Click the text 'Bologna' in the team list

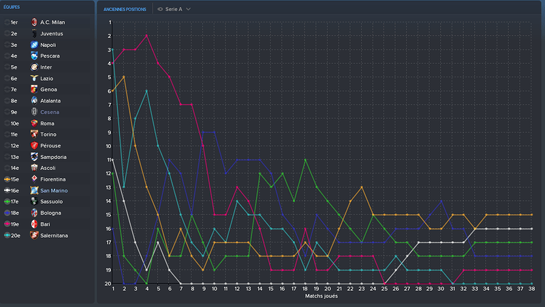coord(50,213)
